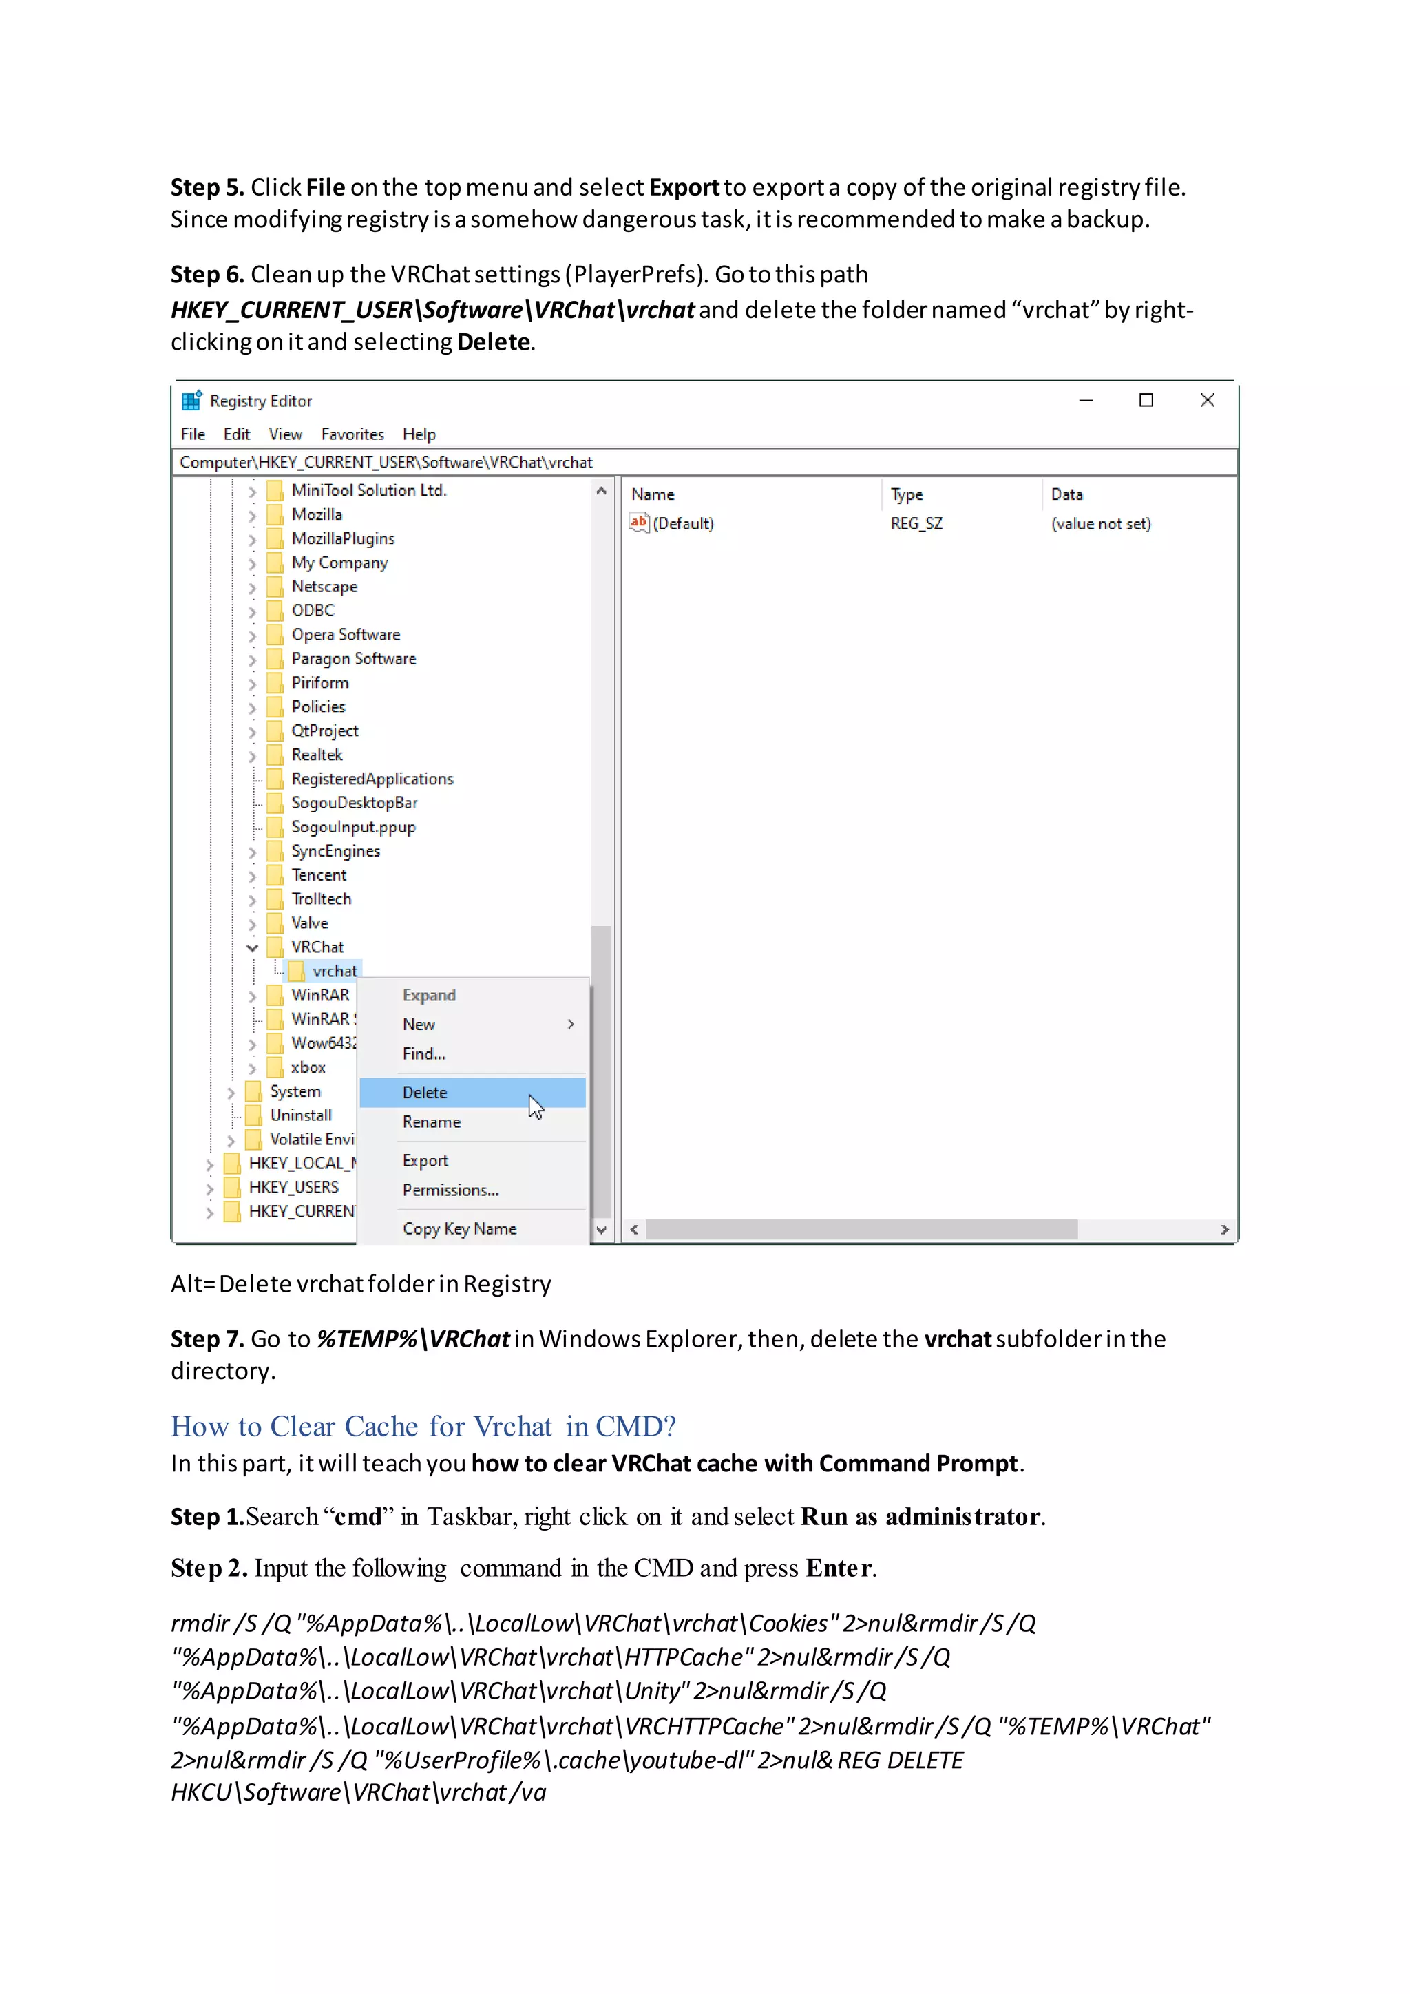Viewport: 1410px width, 1994px height.
Task: Click the Opera Software folder icon
Action: (x=275, y=635)
